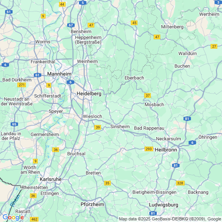Click the yellow 39 road shield near Wiesloch
The width and height of the screenshot is (222, 222).
[98, 127]
